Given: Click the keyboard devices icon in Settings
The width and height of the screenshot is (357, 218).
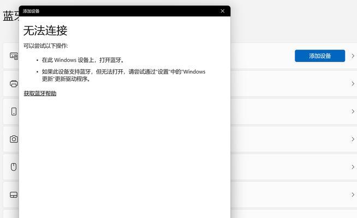Looking at the screenshot, I should 14,56.
